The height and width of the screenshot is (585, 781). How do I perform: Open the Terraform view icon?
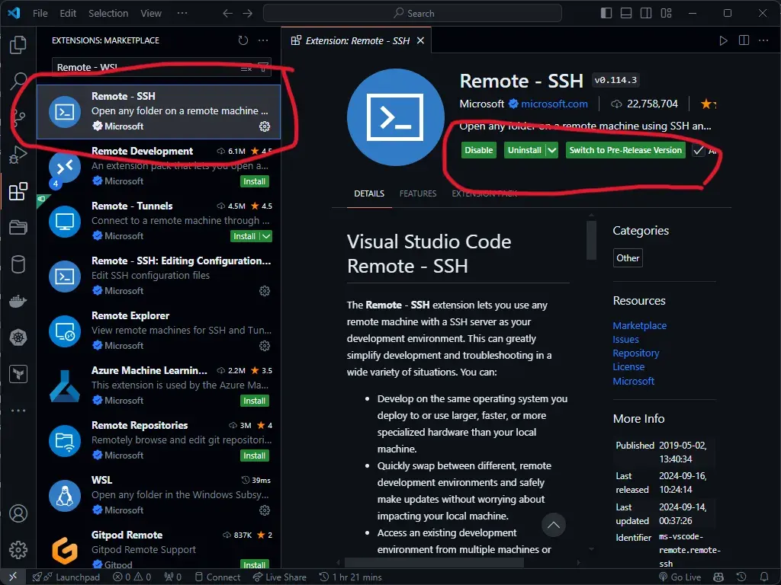18,374
